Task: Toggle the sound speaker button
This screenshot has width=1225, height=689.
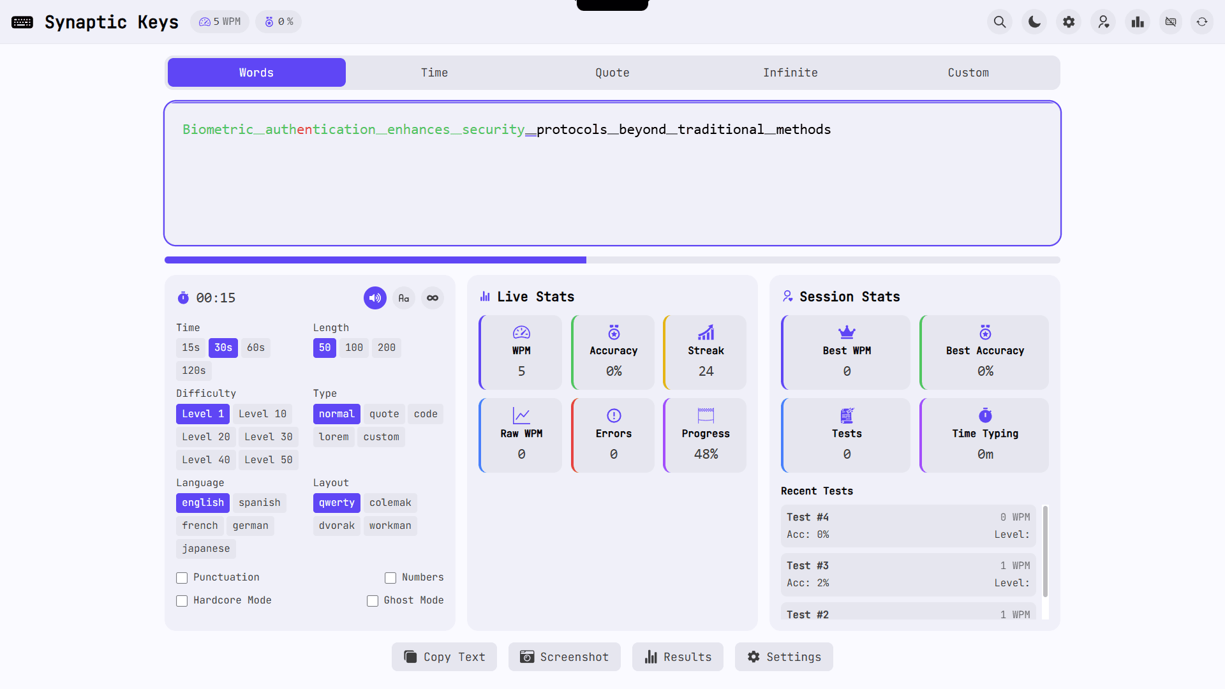Action: point(375,298)
